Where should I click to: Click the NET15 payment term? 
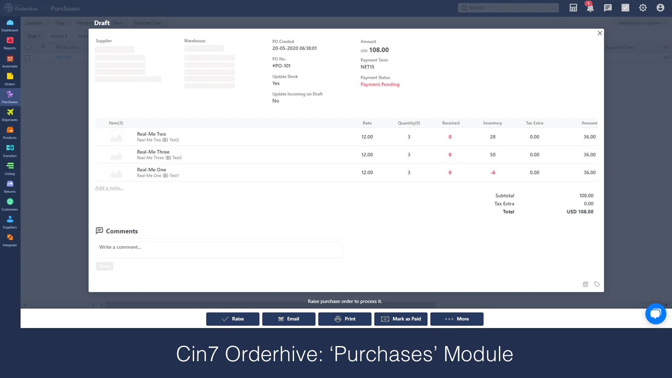coord(367,67)
